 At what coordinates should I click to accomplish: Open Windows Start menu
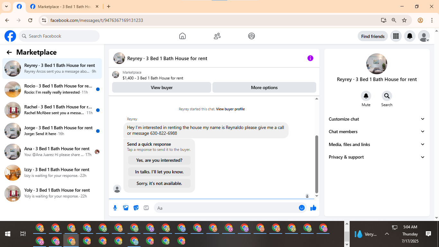point(8,234)
